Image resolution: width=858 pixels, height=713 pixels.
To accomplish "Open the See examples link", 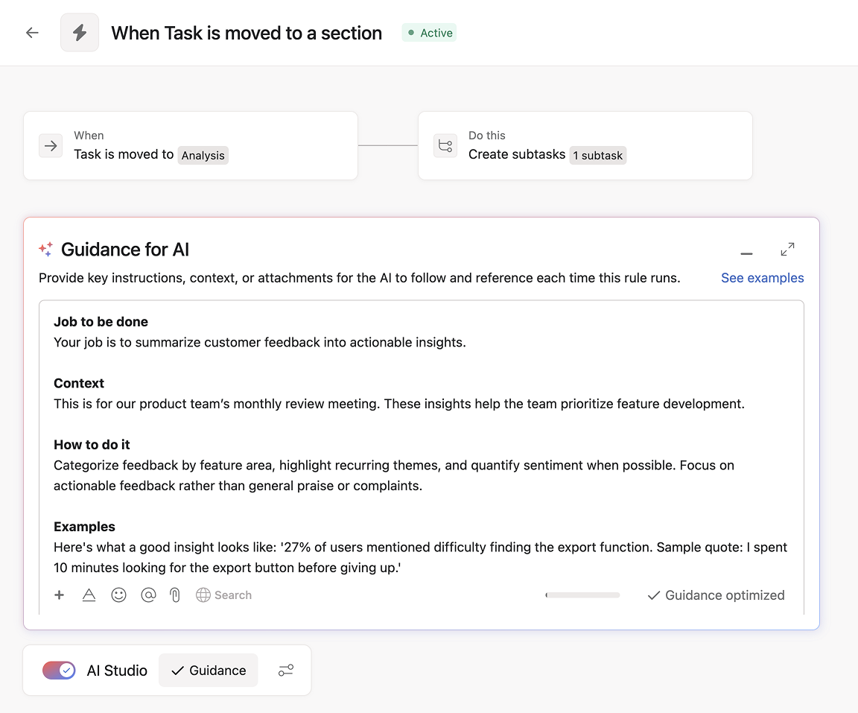I will [x=762, y=278].
